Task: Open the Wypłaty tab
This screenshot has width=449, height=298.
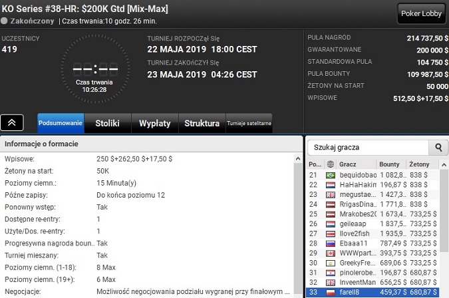Action: point(154,123)
